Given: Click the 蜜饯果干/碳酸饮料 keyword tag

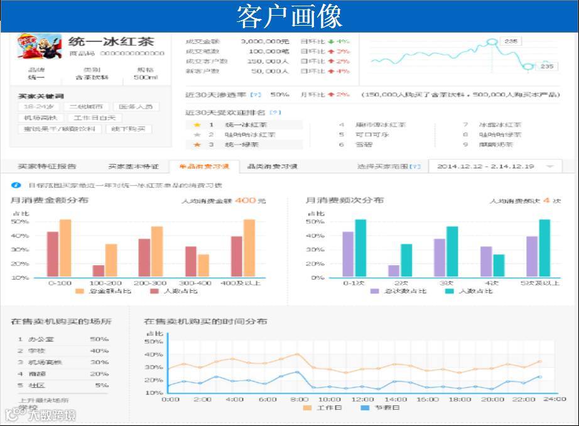Looking at the screenshot, I should pos(60,129).
